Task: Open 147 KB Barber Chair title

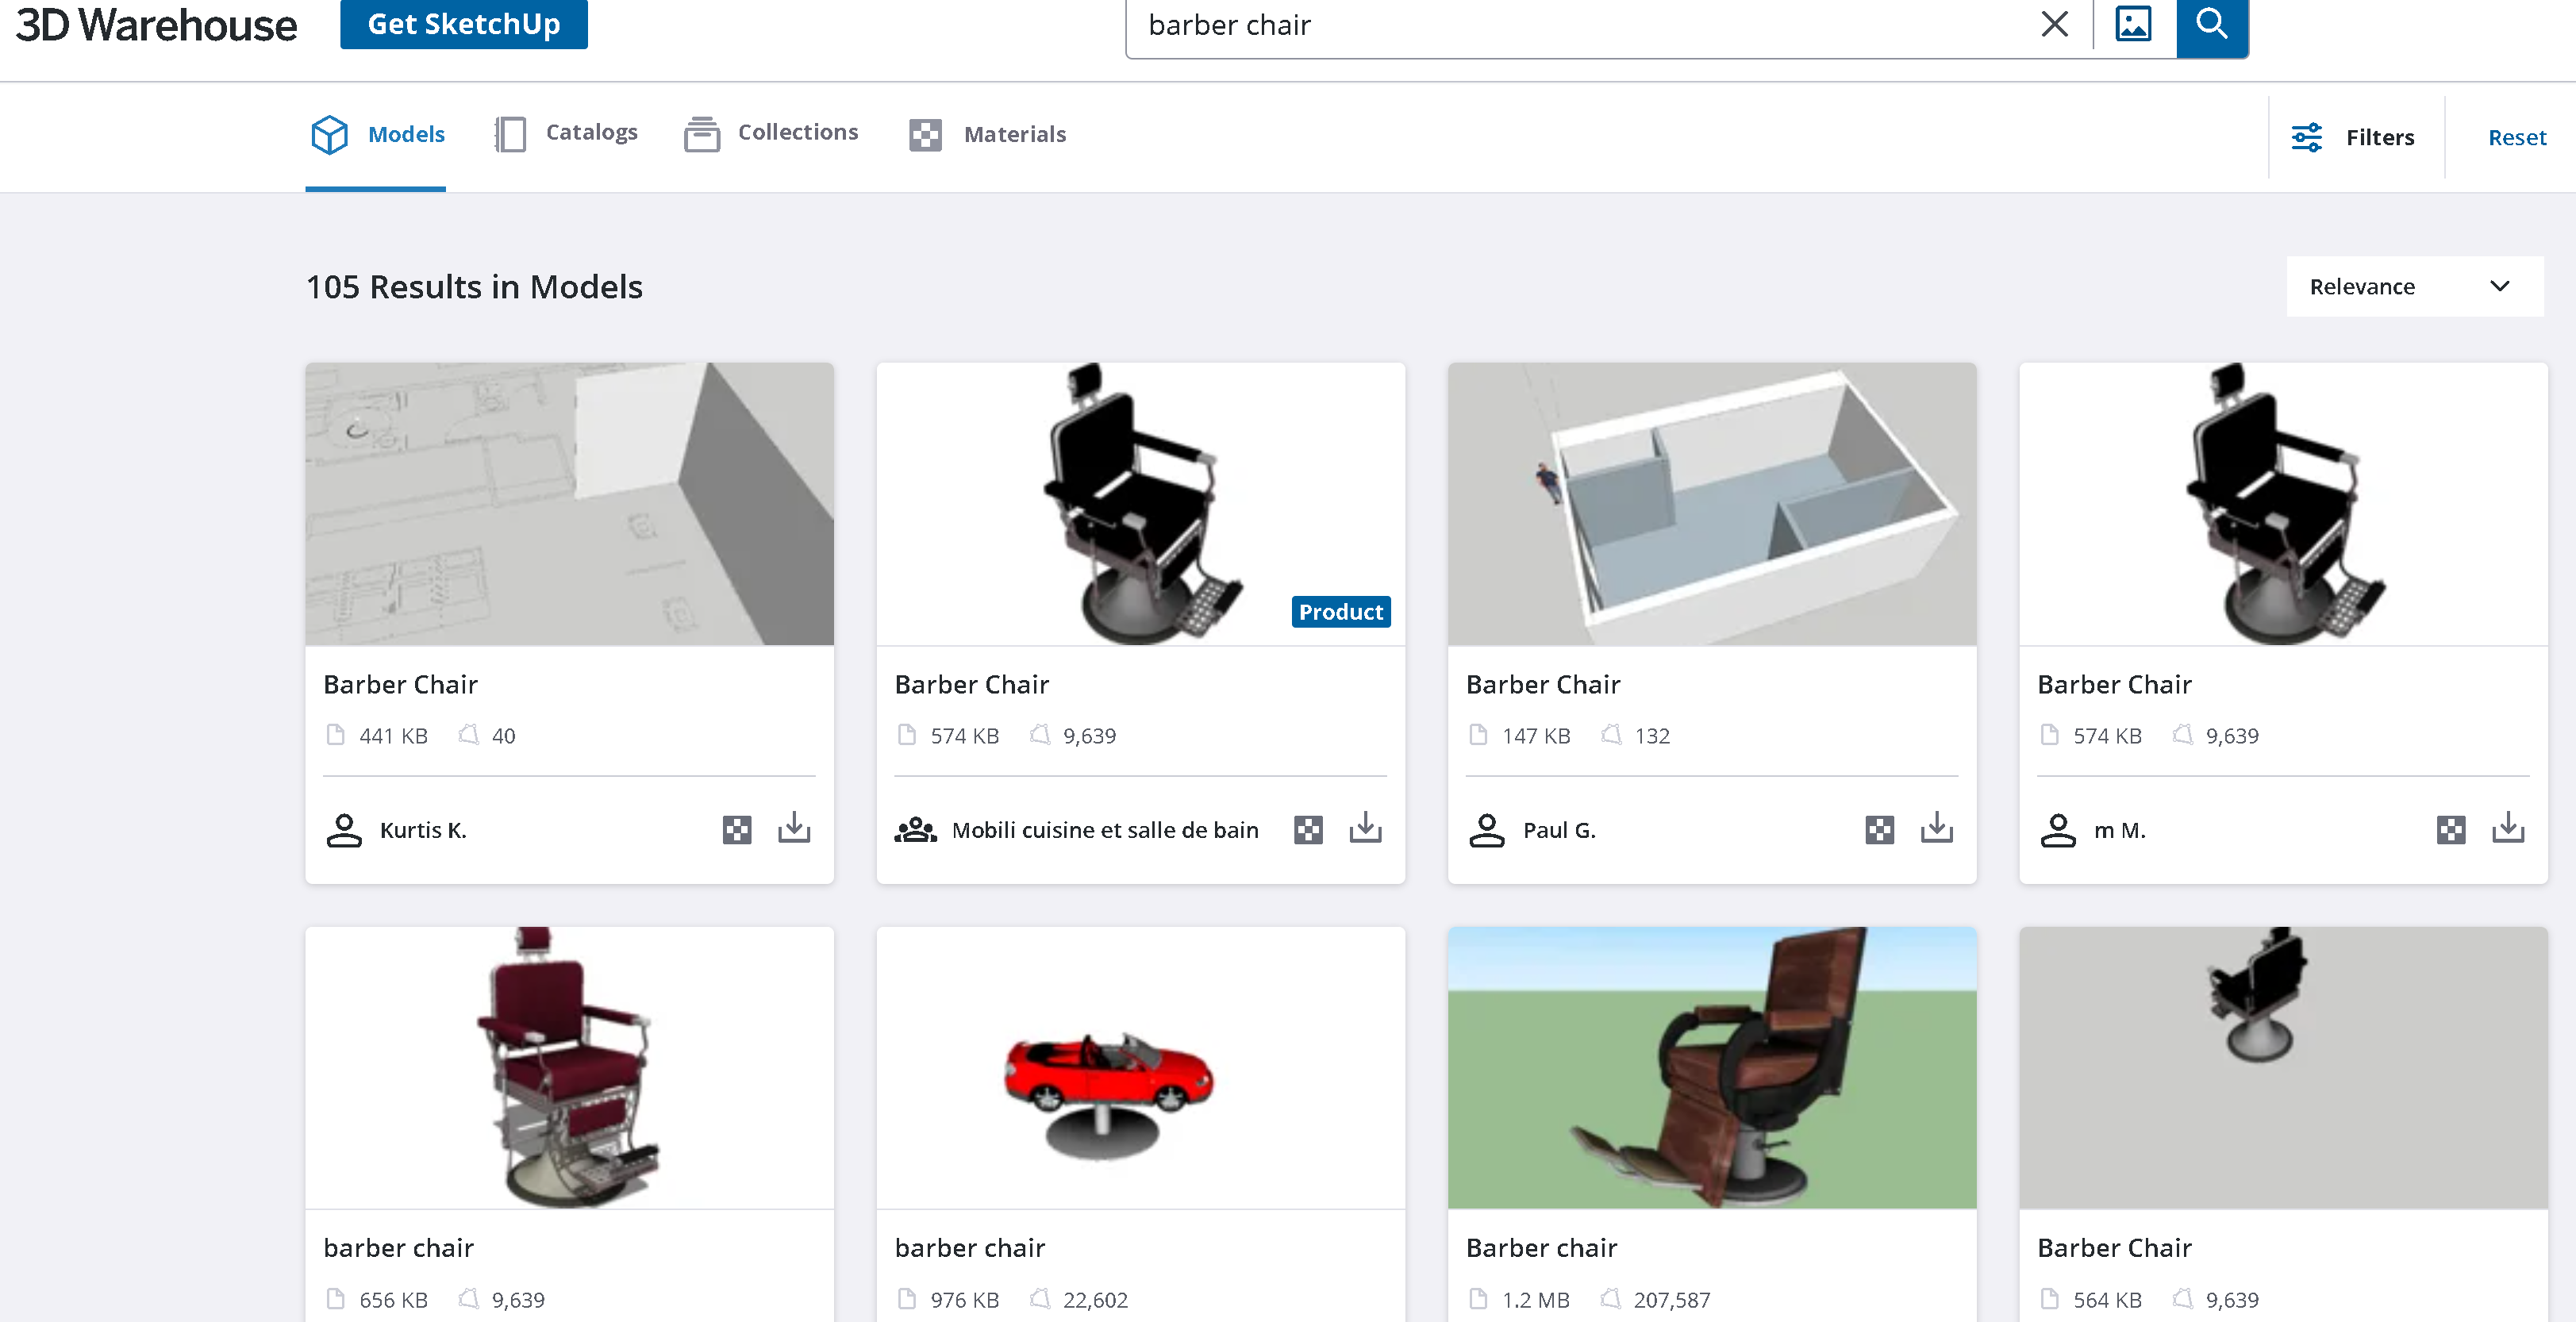Action: pos(1542,684)
